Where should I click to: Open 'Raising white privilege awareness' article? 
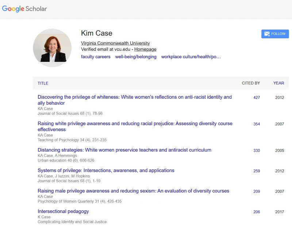click(135, 126)
